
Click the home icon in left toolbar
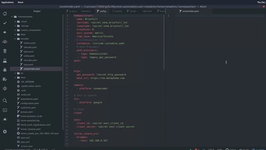[x=5, y=14]
